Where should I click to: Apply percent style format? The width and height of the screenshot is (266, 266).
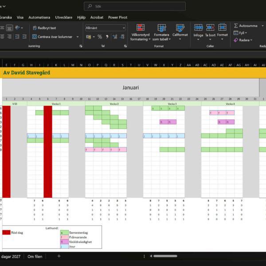point(100,37)
